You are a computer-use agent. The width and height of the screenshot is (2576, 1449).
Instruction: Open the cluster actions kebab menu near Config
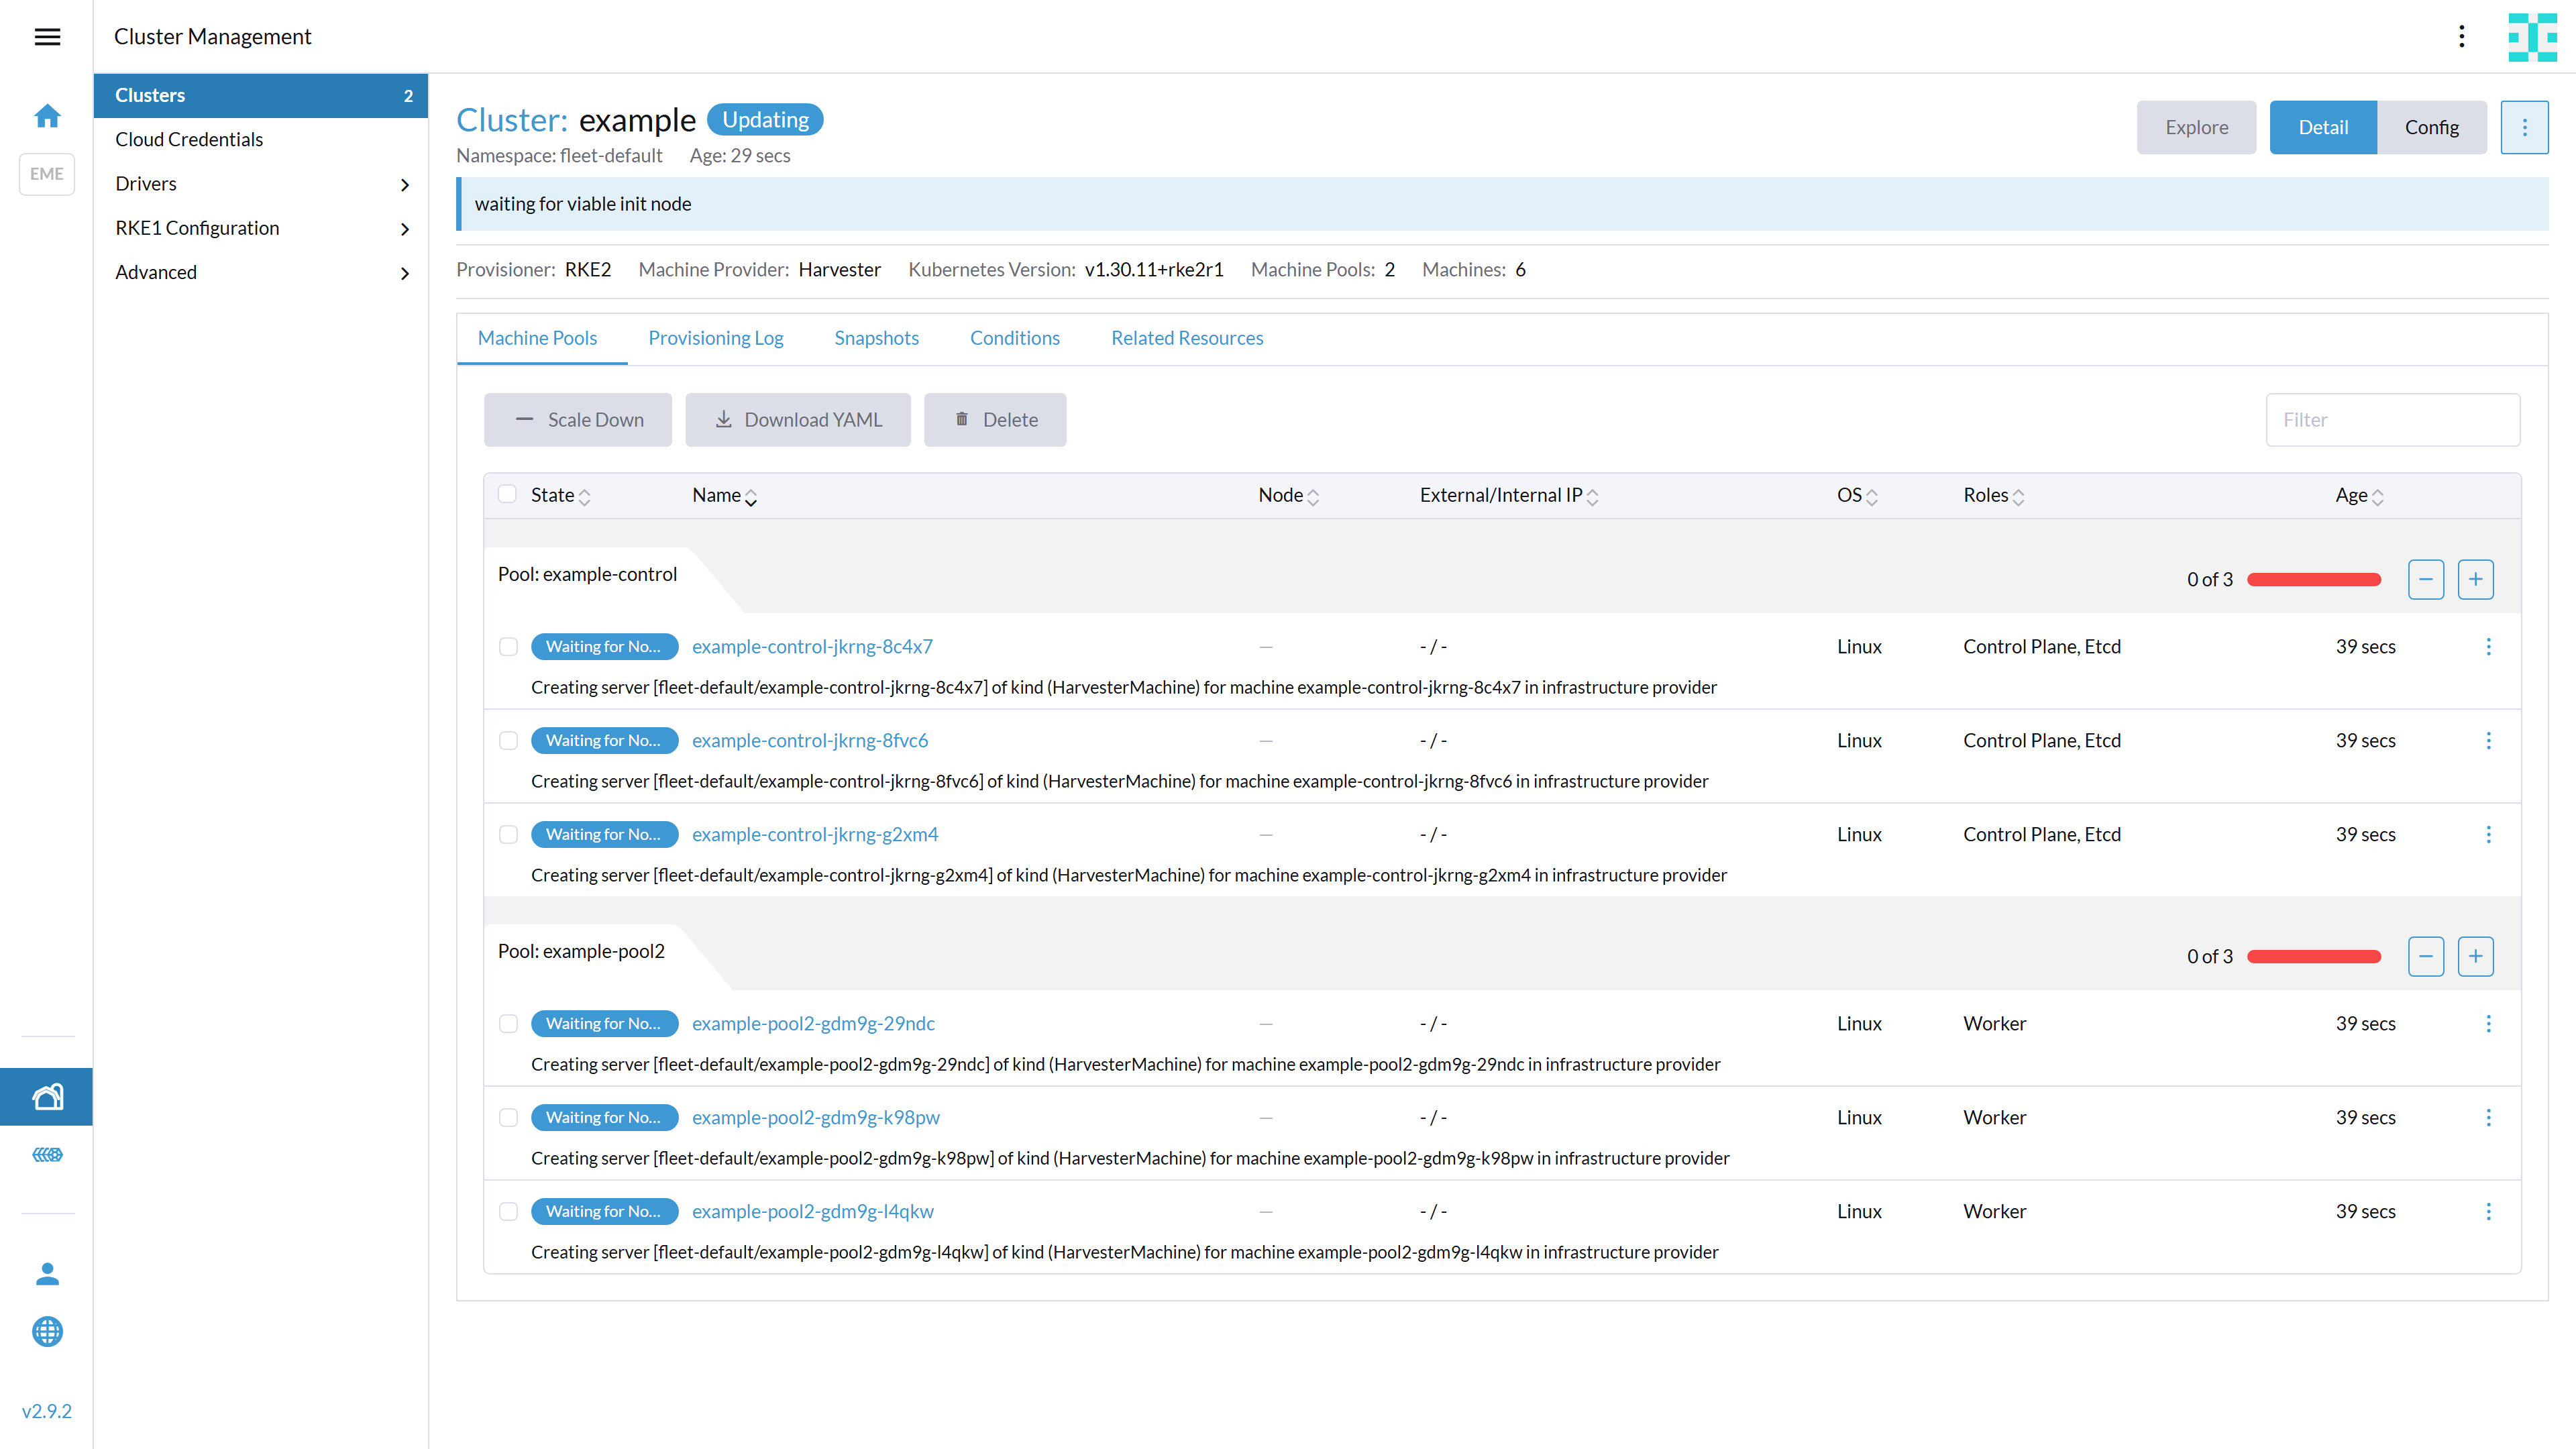pyautogui.click(x=2524, y=127)
